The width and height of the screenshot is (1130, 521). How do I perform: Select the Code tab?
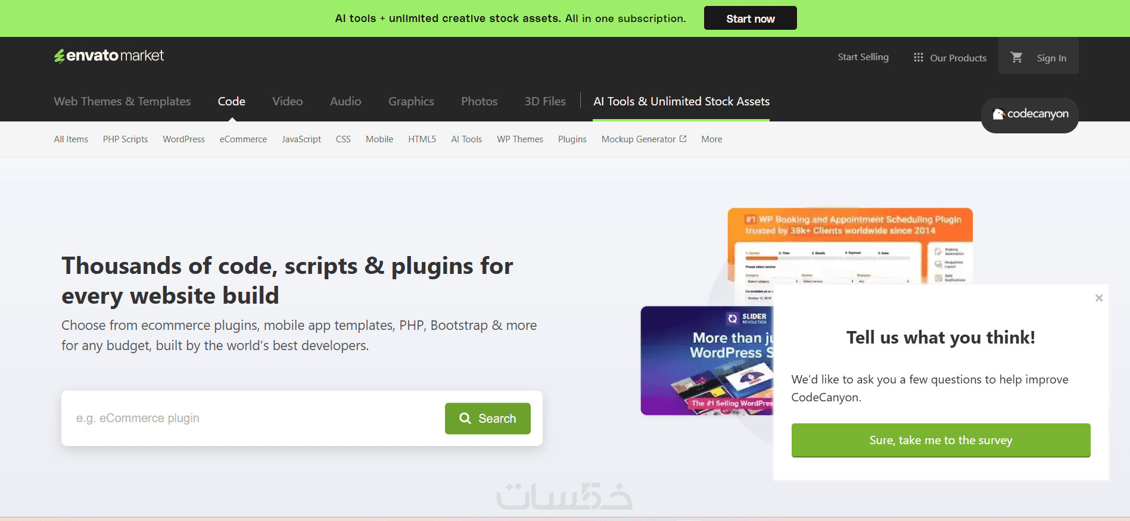pos(231,101)
